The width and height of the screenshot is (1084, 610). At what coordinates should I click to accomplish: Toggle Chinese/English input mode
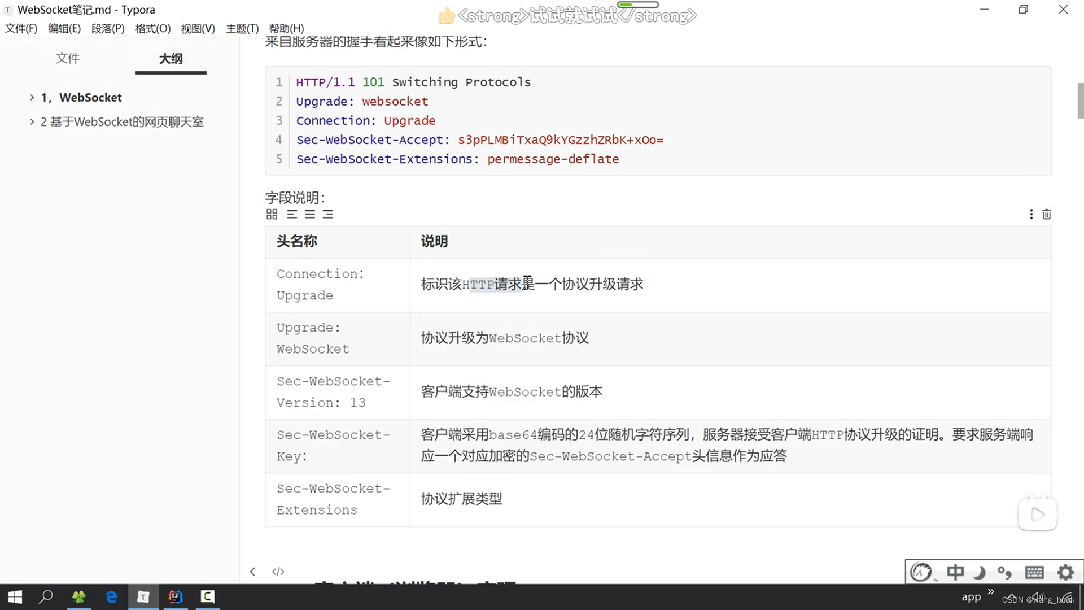955,572
